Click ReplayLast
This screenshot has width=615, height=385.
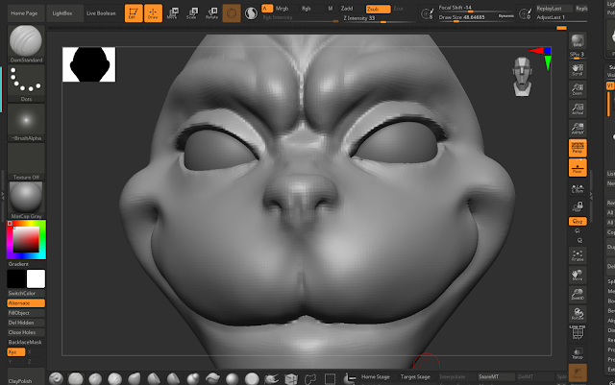[x=554, y=9]
